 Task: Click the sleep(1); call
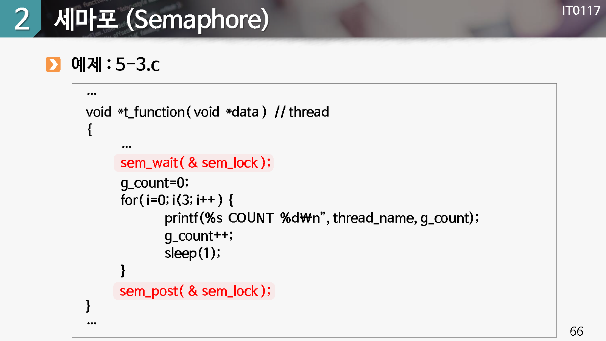pyautogui.click(x=192, y=253)
